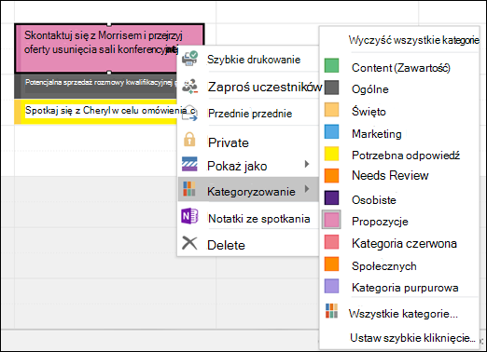
Task: Click the Kategoryzowanie colored squares icon
Action: click(x=189, y=189)
